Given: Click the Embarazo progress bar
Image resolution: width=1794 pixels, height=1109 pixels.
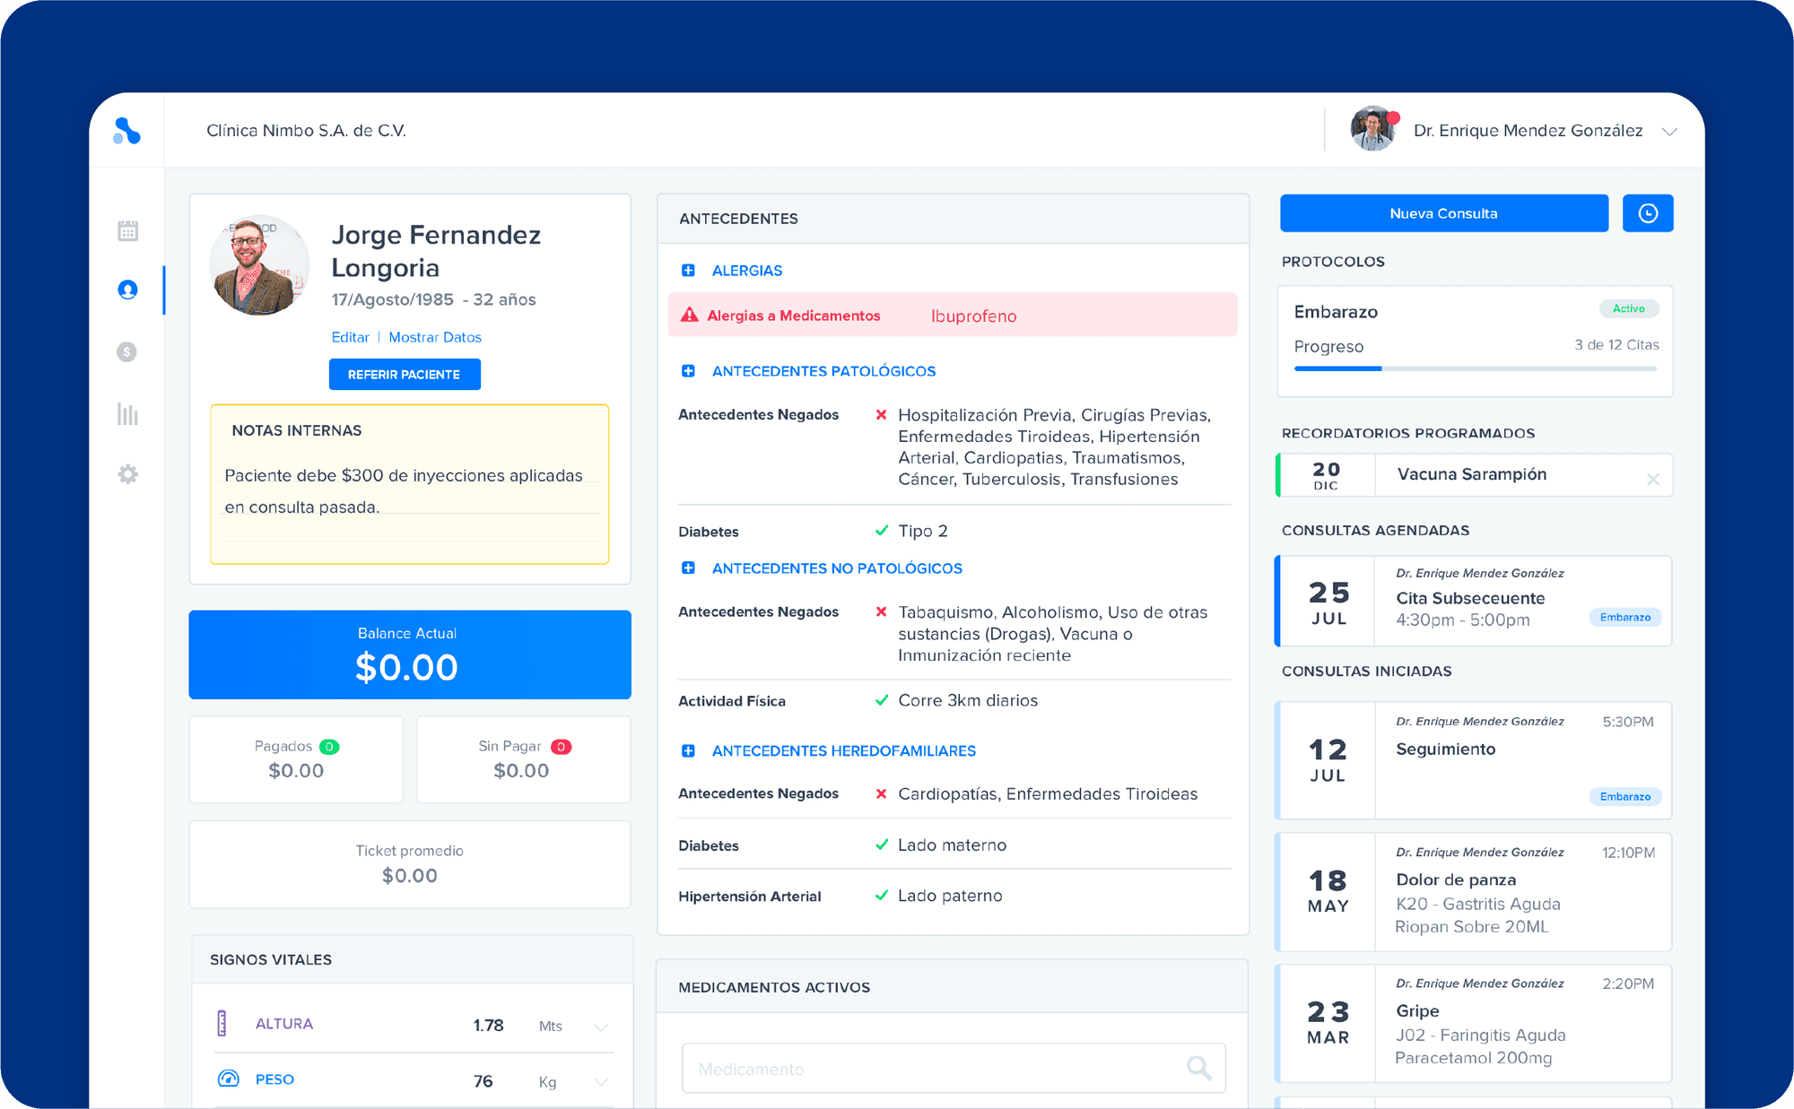Looking at the screenshot, I should [1475, 368].
